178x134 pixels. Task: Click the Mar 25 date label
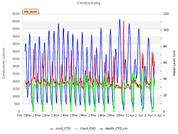pos(68,115)
